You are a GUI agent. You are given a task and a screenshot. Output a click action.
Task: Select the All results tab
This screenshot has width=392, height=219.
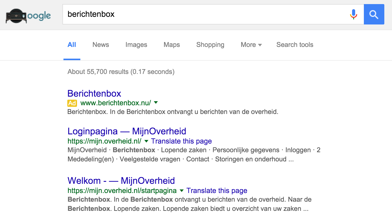(72, 45)
